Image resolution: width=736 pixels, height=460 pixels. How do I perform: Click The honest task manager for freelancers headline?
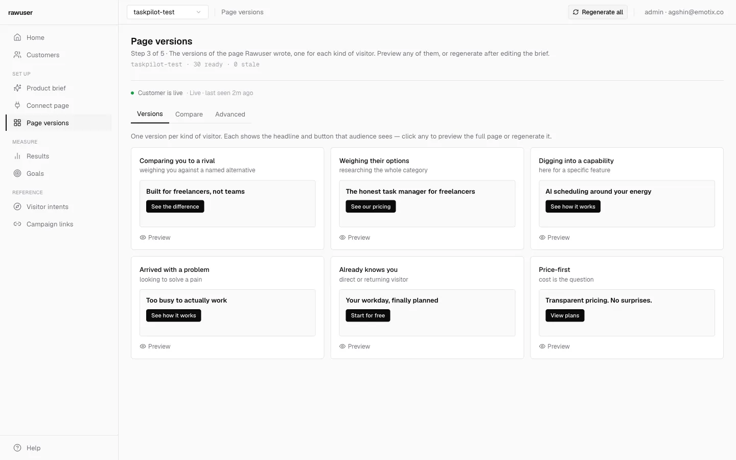410,192
